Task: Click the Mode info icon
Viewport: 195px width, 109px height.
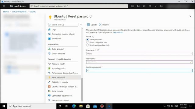Action: coord(93,37)
